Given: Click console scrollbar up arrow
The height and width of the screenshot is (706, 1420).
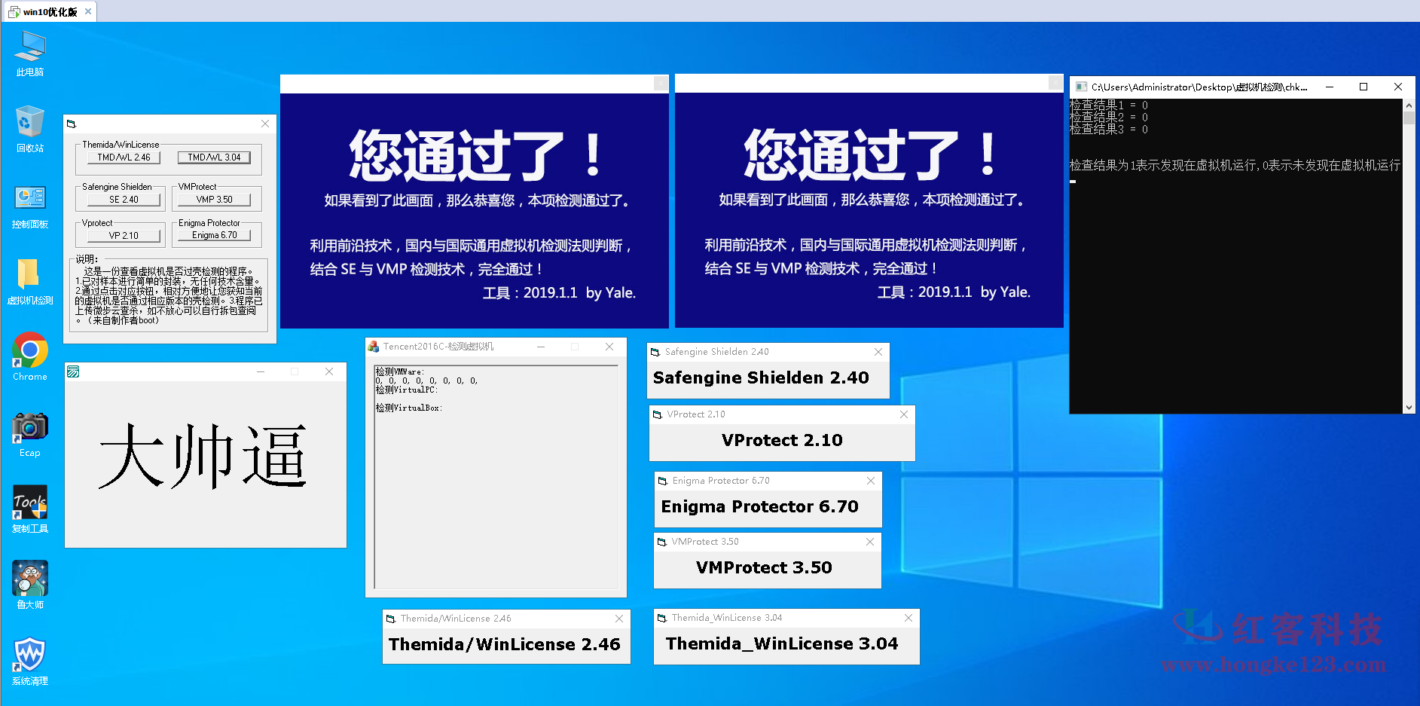Looking at the screenshot, I should [1409, 105].
